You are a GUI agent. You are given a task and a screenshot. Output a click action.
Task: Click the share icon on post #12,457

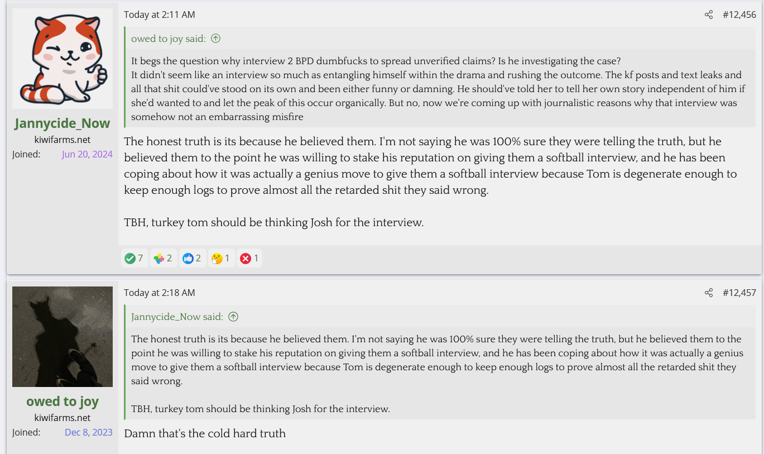click(x=709, y=293)
